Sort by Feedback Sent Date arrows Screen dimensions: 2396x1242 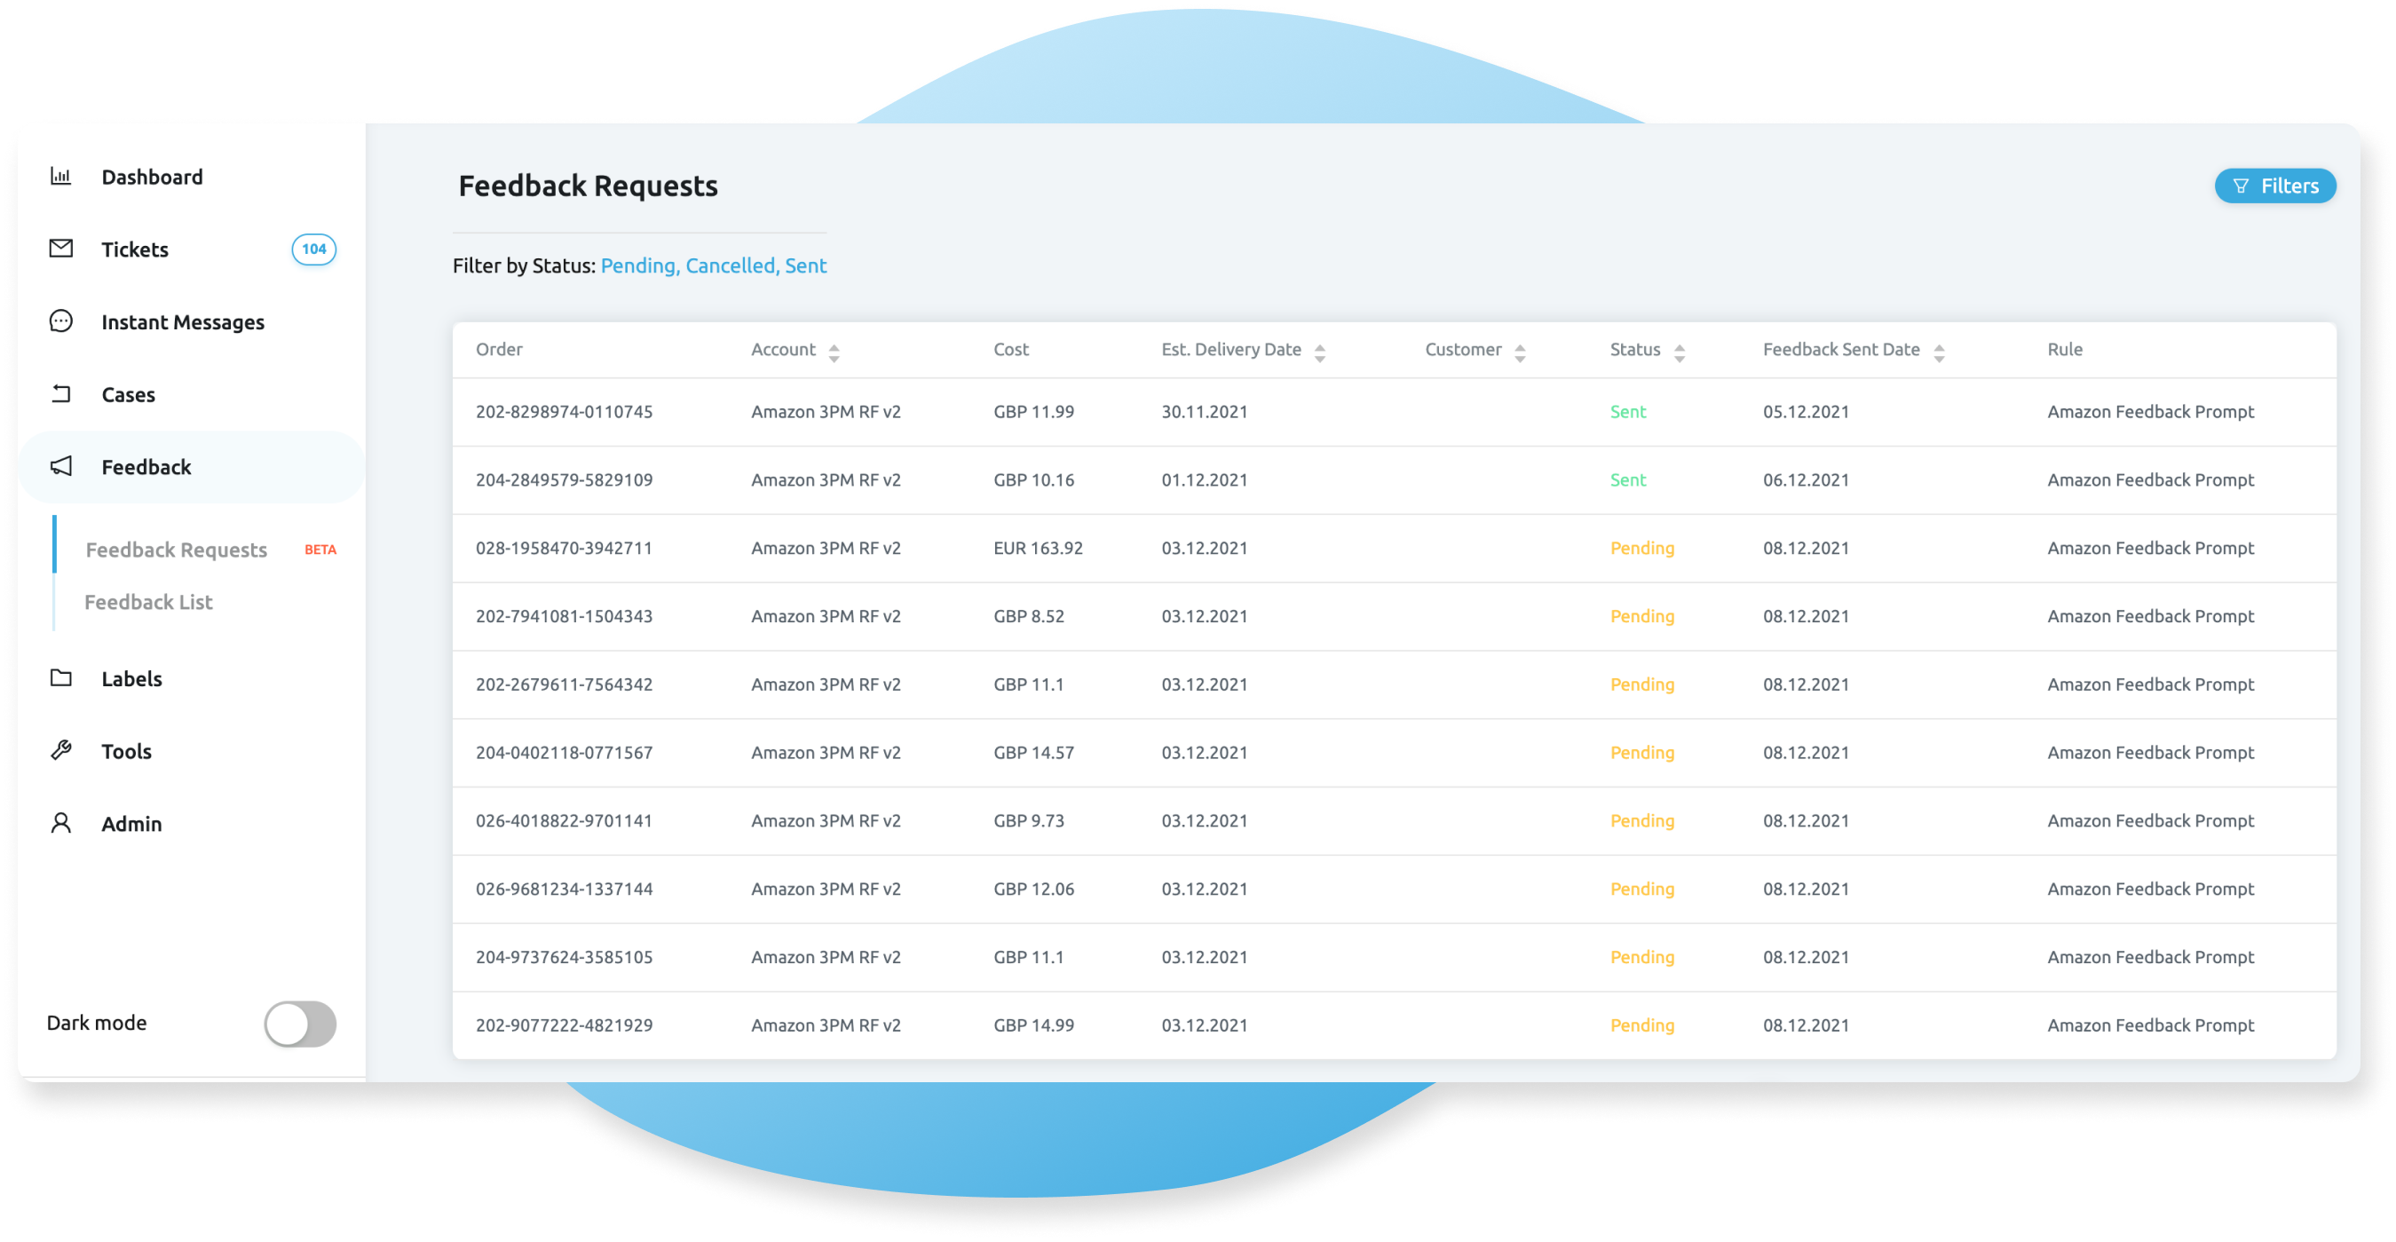click(1939, 352)
